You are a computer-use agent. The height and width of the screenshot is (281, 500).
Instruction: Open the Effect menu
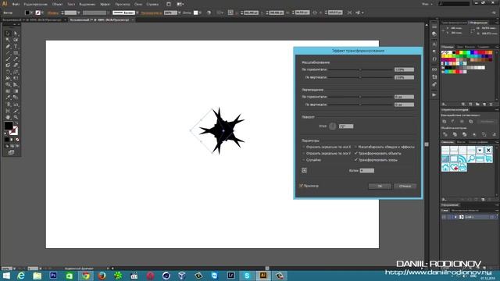tap(105, 5)
